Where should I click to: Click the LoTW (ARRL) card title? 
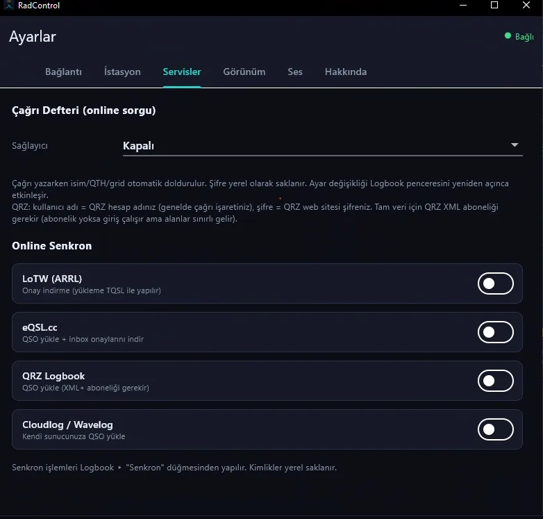coord(52,279)
